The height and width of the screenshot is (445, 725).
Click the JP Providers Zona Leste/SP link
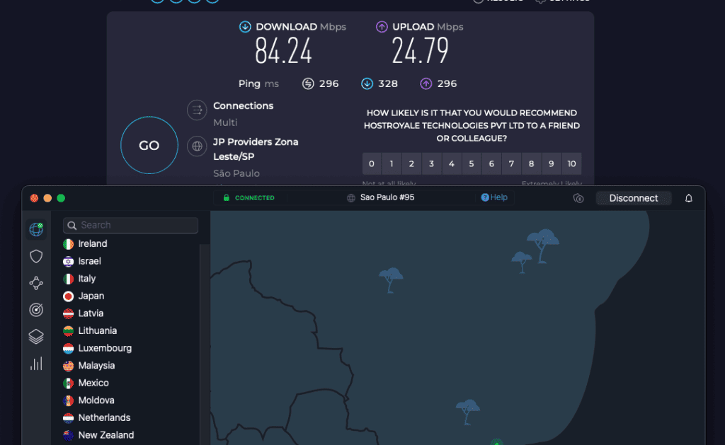tap(256, 149)
